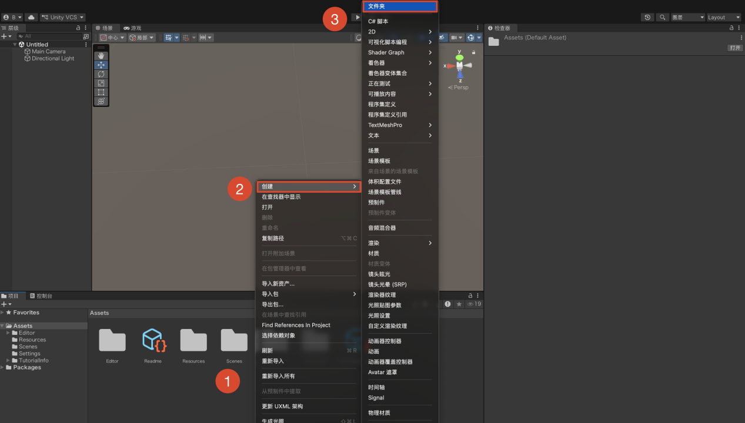
Task: Select the combined Transform tool
Action: (x=101, y=101)
